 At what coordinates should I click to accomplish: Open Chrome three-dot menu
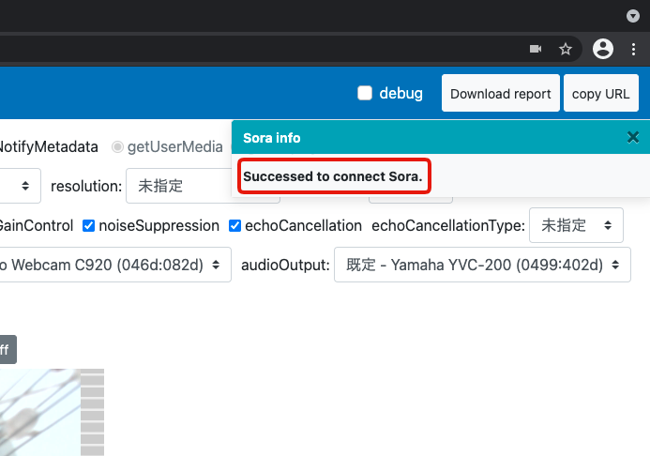(x=633, y=49)
